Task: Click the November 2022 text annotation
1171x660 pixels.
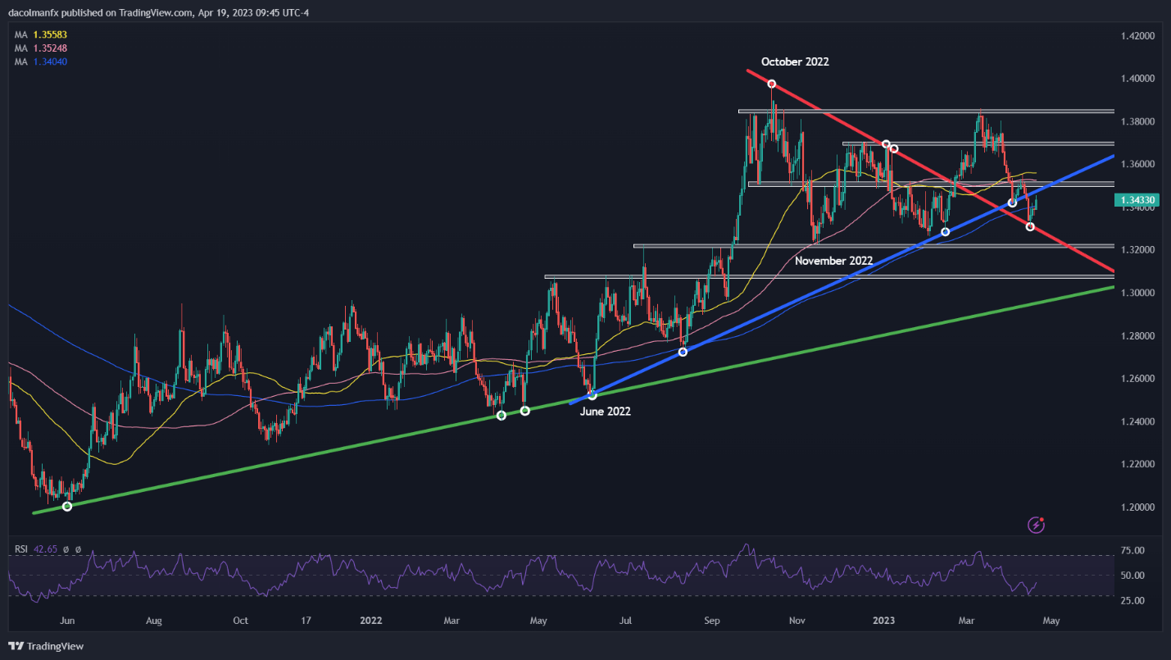Action: point(833,261)
